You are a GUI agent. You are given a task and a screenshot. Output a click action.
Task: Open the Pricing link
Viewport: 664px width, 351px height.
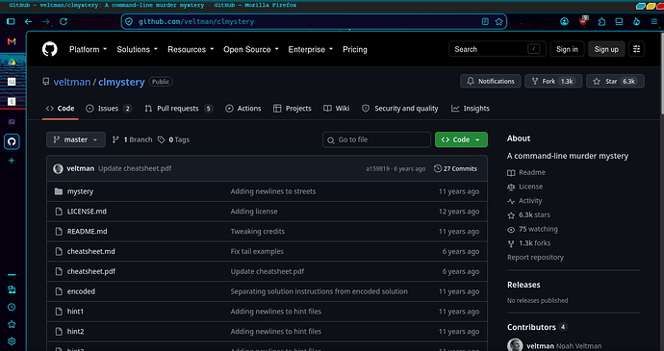tap(355, 50)
